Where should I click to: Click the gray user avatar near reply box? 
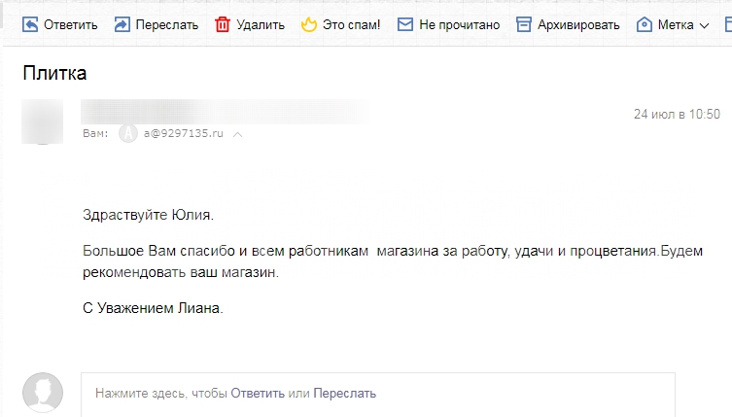click(x=43, y=393)
